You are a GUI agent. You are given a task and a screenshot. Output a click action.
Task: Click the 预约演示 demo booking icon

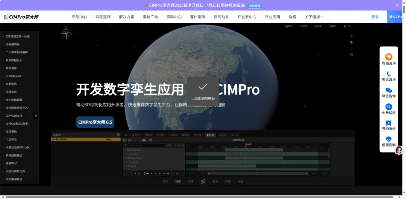(389, 123)
